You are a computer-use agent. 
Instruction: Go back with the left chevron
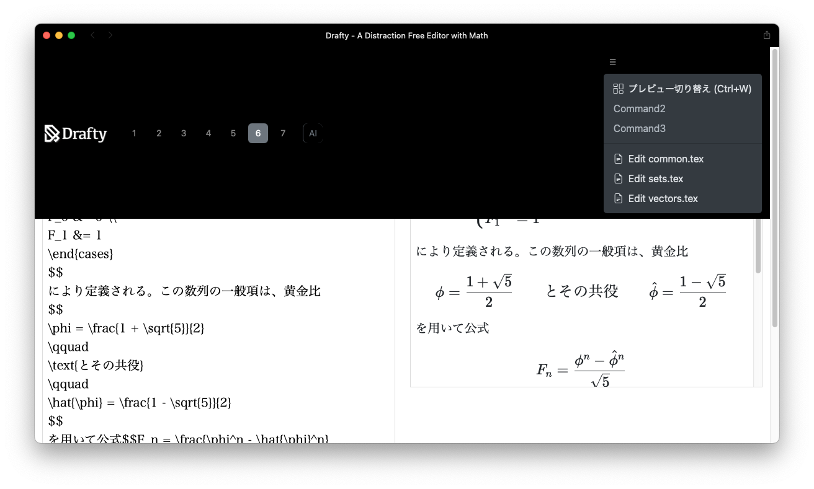pyautogui.click(x=92, y=35)
